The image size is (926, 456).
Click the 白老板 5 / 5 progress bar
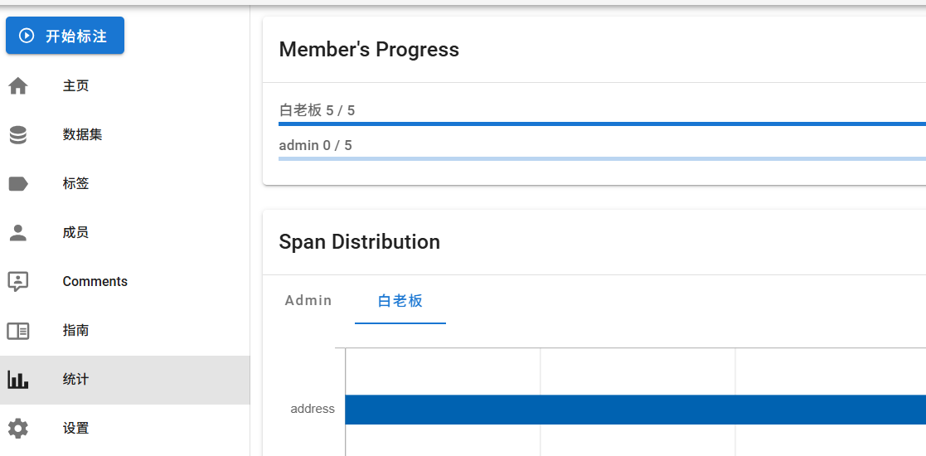(602, 124)
